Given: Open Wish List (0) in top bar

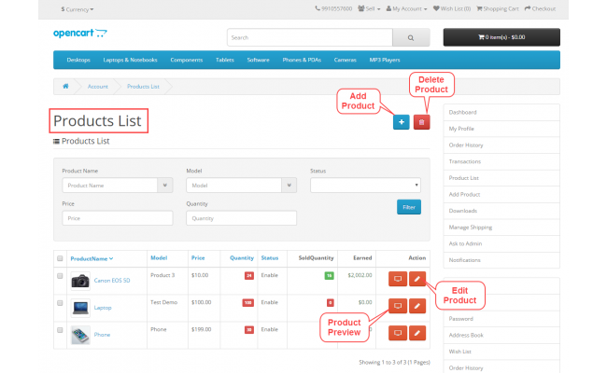Looking at the screenshot, I should 452,8.
